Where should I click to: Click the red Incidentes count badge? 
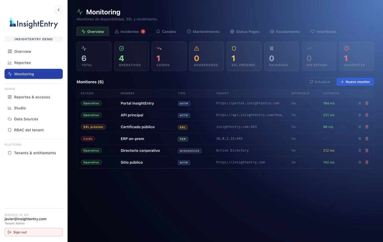[x=143, y=32]
